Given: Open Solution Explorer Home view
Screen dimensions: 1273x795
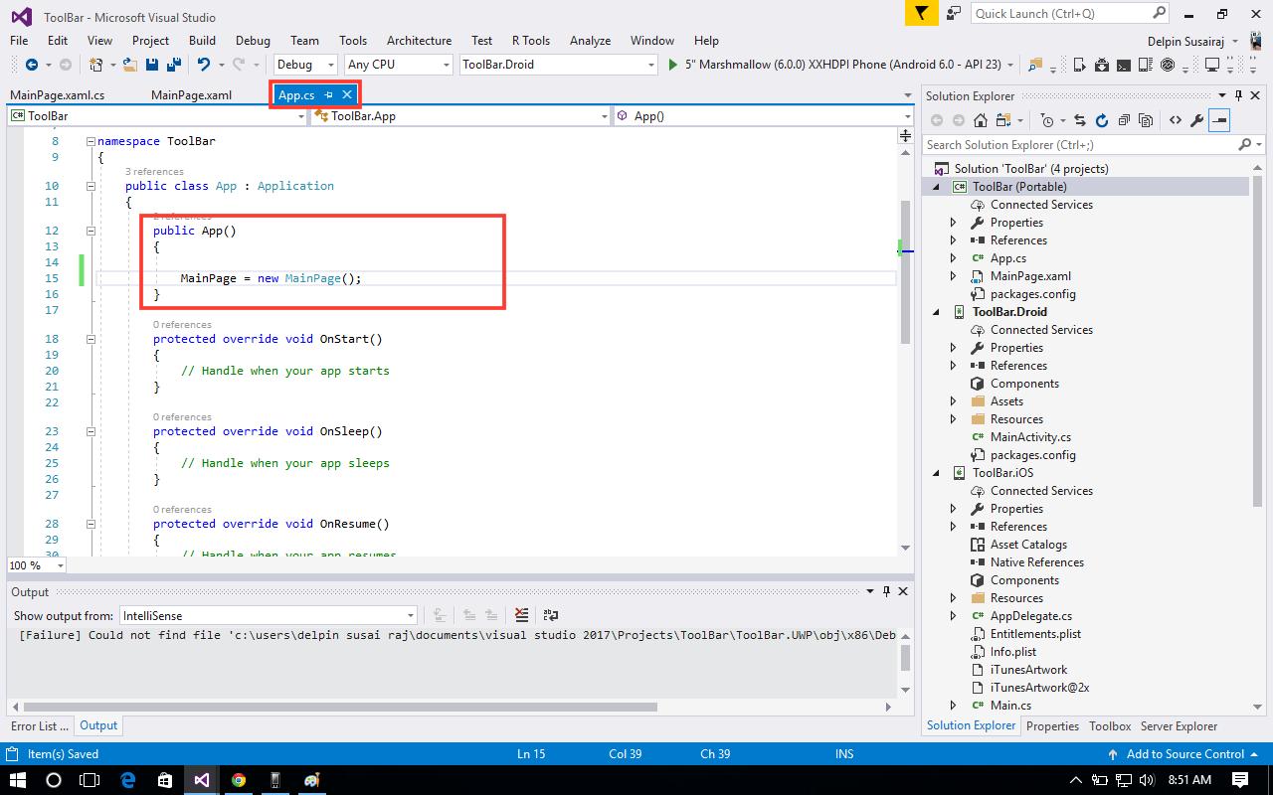Looking at the screenshot, I should (x=981, y=120).
